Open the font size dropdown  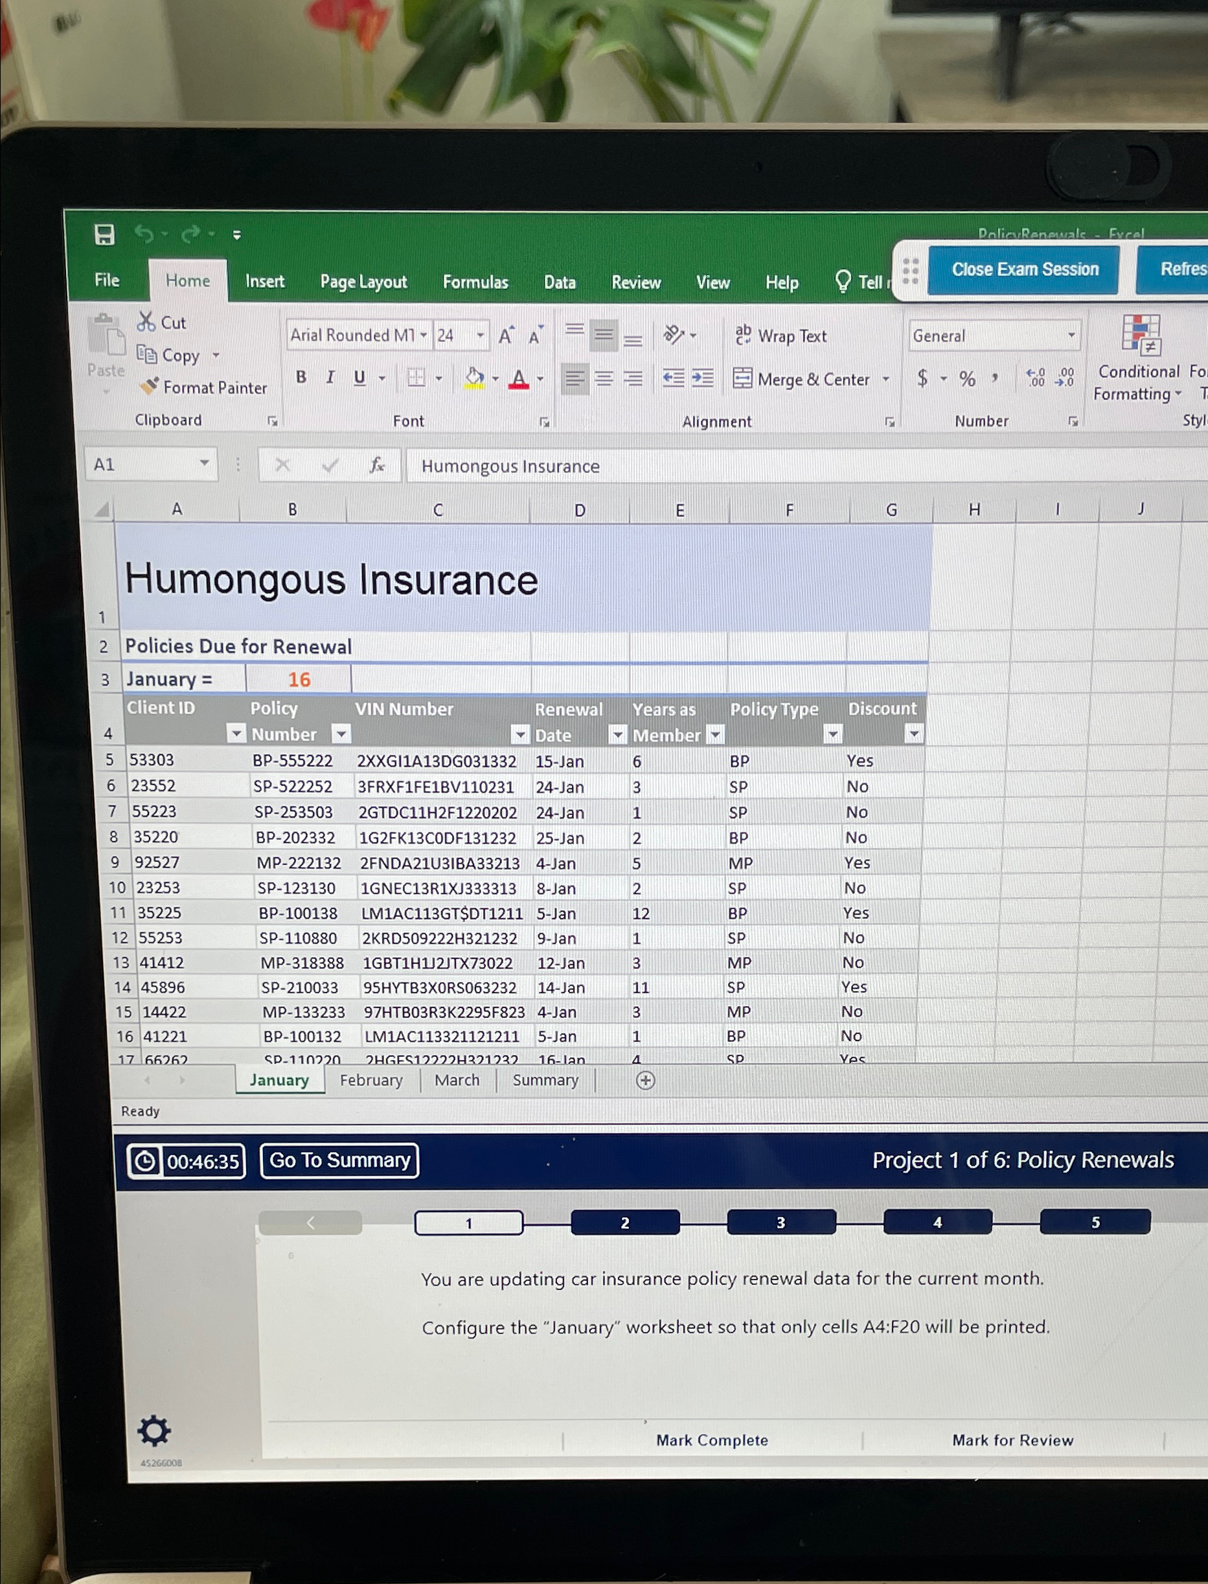coord(481,335)
